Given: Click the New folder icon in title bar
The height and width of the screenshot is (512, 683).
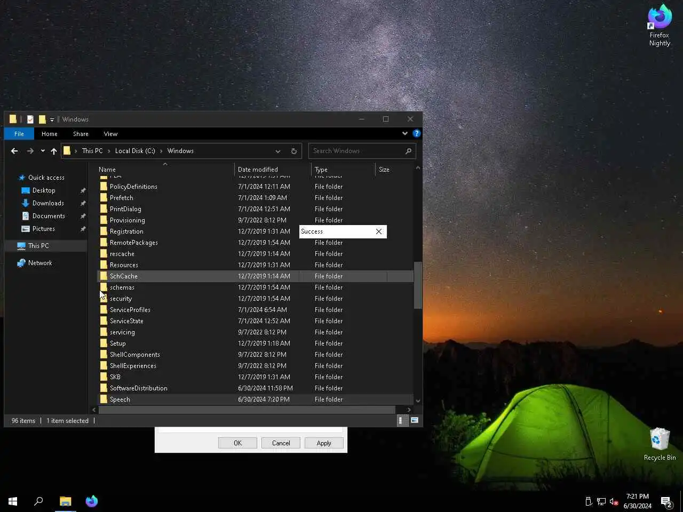Looking at the screenshot, I should pos(42,119).
